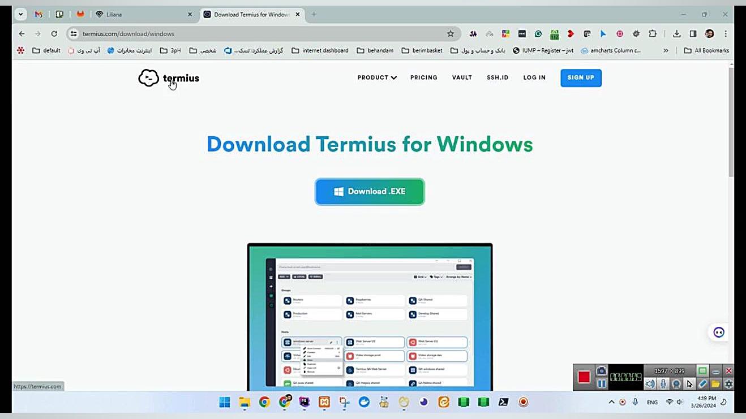Open Docker Desktop from the taskbar

pyautogui.click(x=364, y=402)
